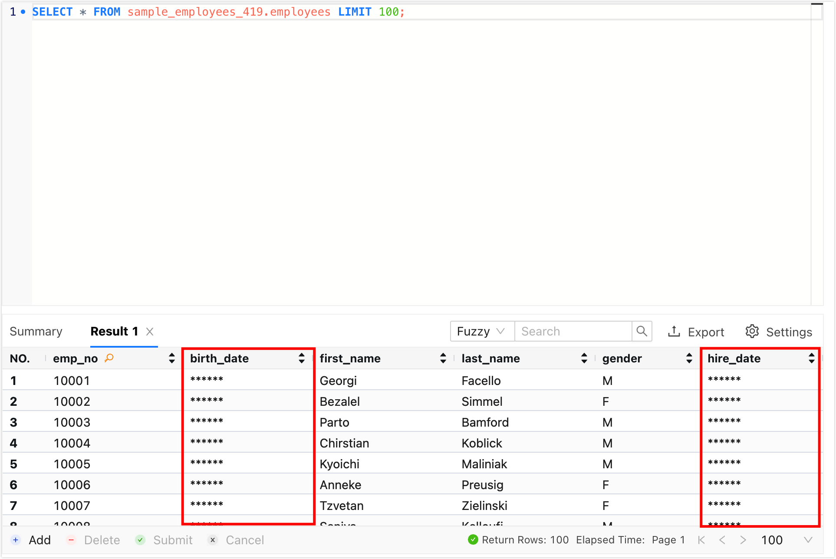This screenshot has width=836, height=559.
Task: Switch to the Summary tab
Action: [x=36, y=332]
